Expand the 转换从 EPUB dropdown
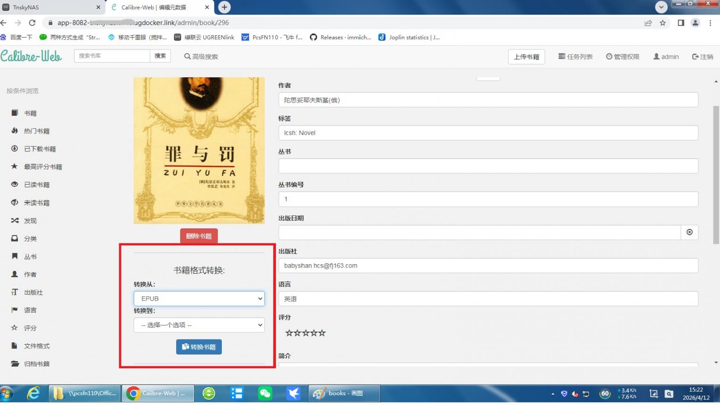 (199, 299)
